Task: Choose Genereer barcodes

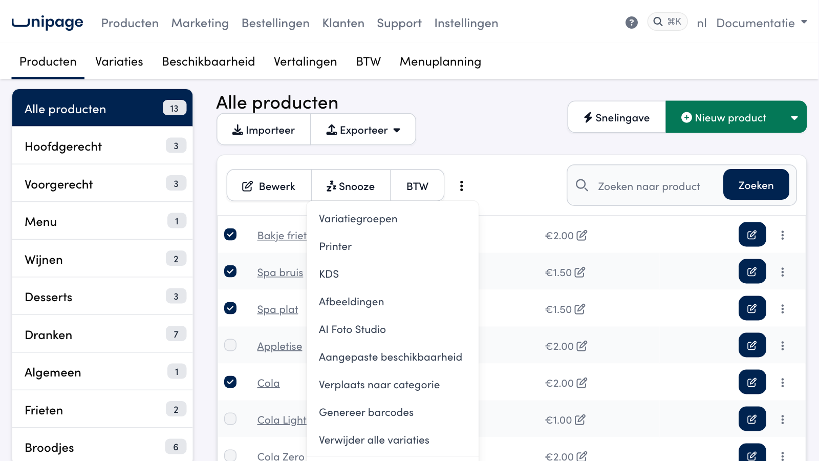Action: (x=393, y=412)
